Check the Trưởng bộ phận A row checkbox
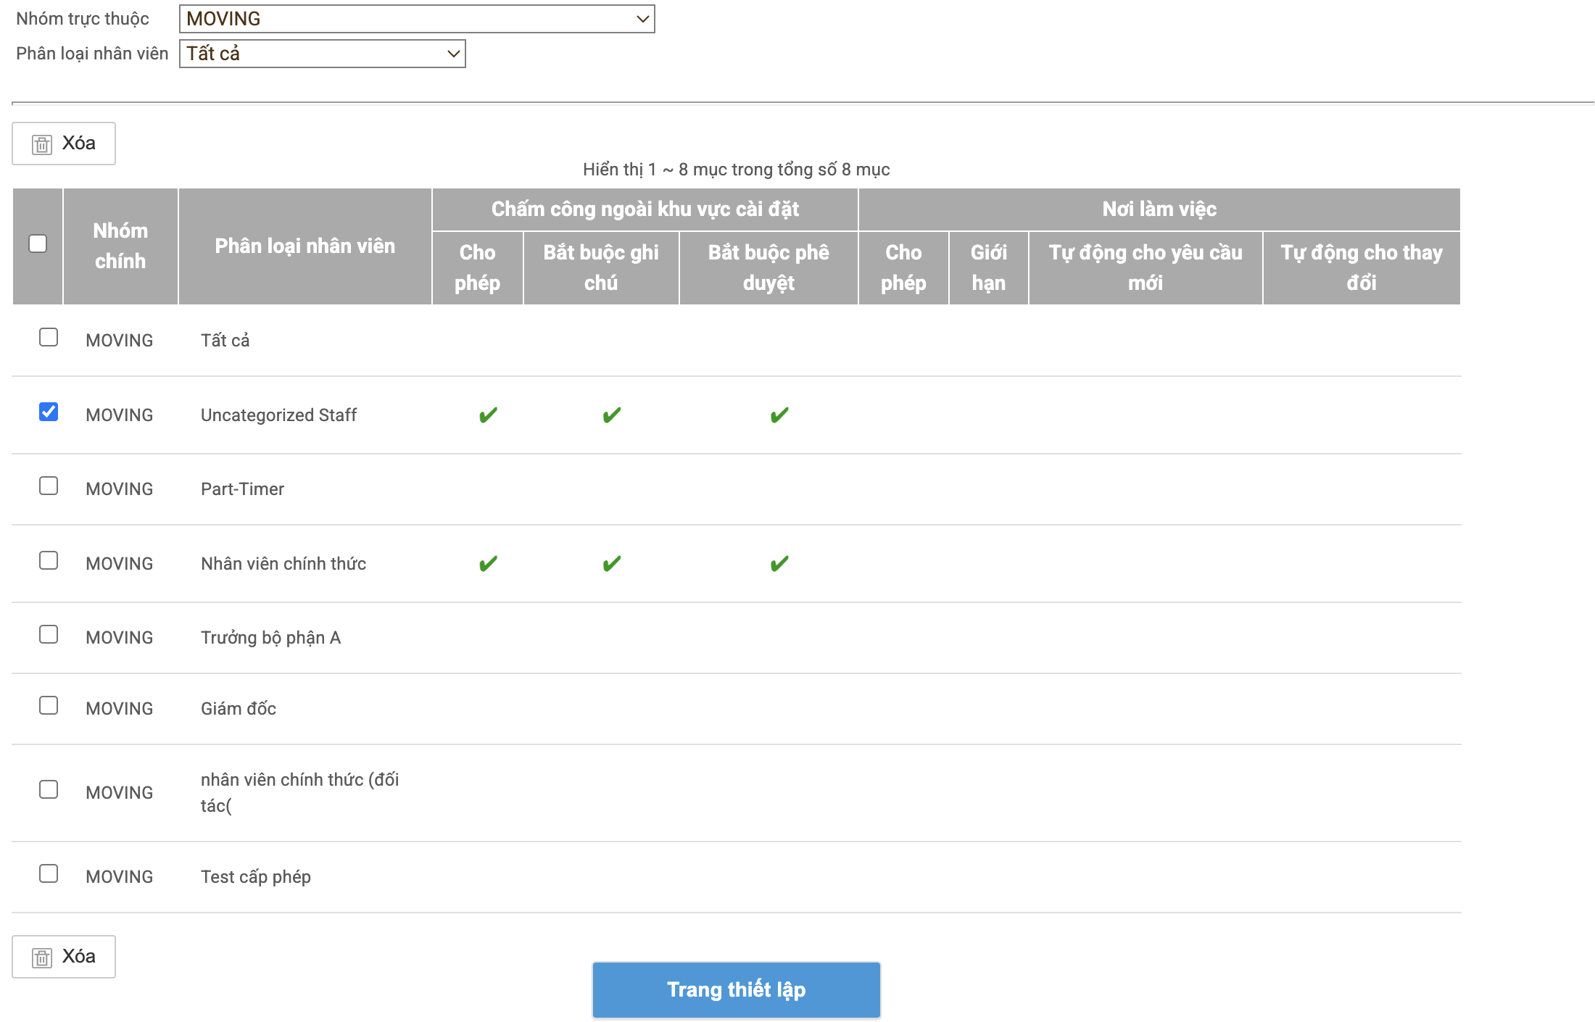 click(49, 634)
